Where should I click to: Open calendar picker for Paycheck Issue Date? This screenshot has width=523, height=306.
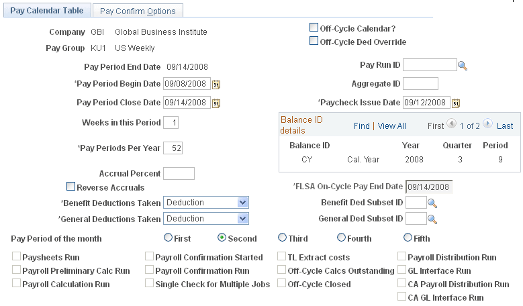[456, 103]
